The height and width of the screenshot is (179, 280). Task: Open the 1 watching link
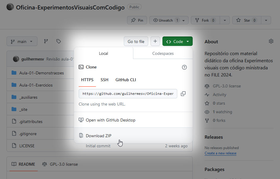(222, 112)
